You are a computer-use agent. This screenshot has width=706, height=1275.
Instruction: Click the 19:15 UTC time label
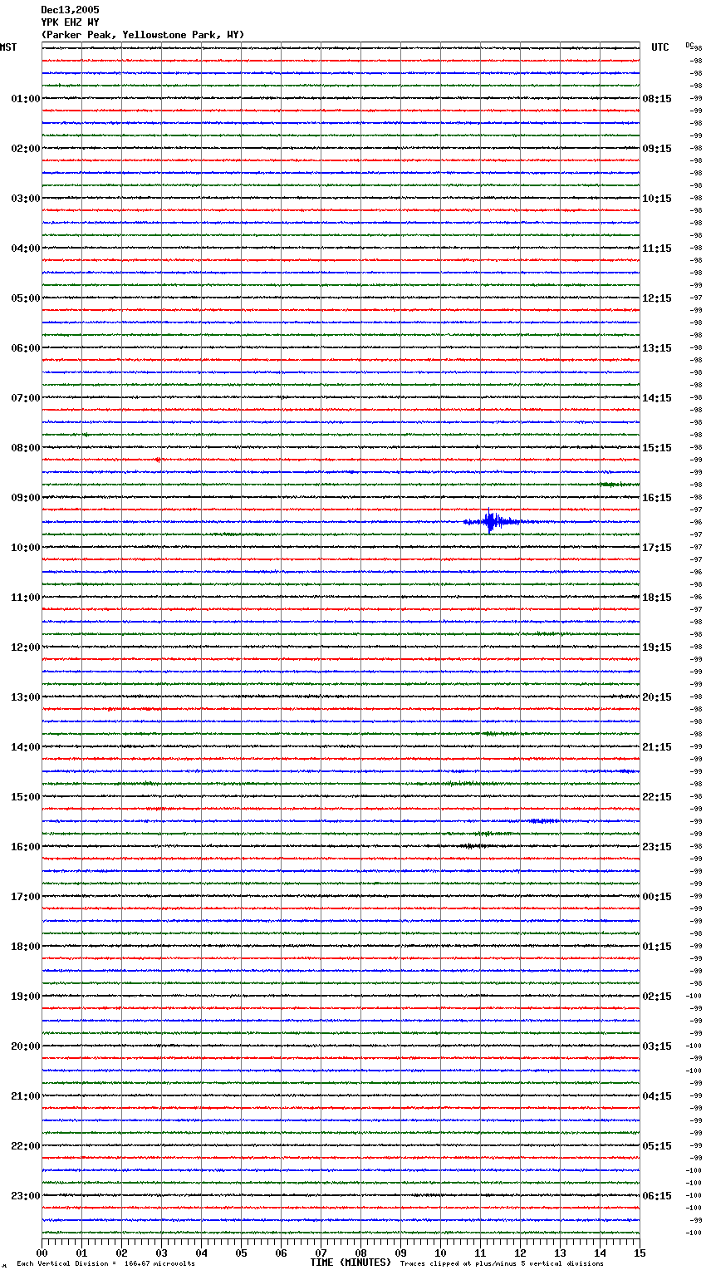coord(657,647)
